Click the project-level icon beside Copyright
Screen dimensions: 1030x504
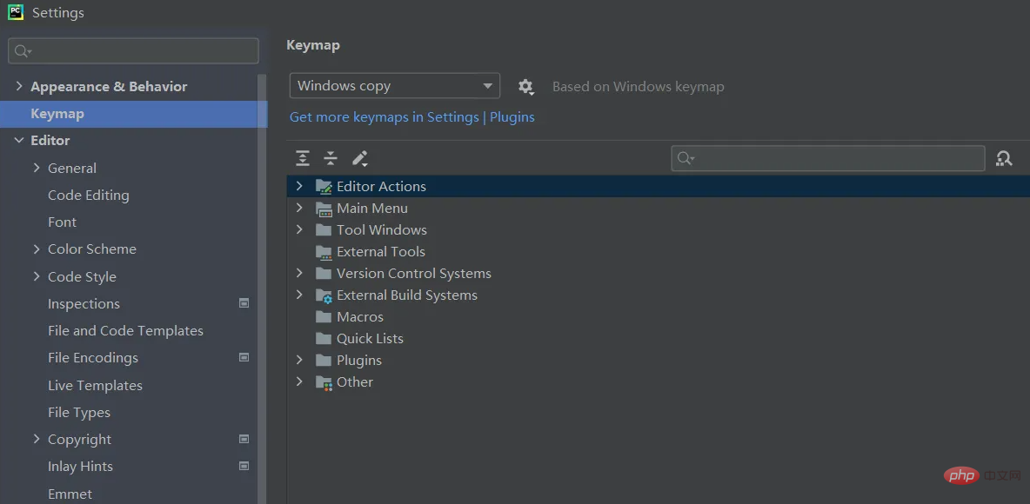(244, 439)
